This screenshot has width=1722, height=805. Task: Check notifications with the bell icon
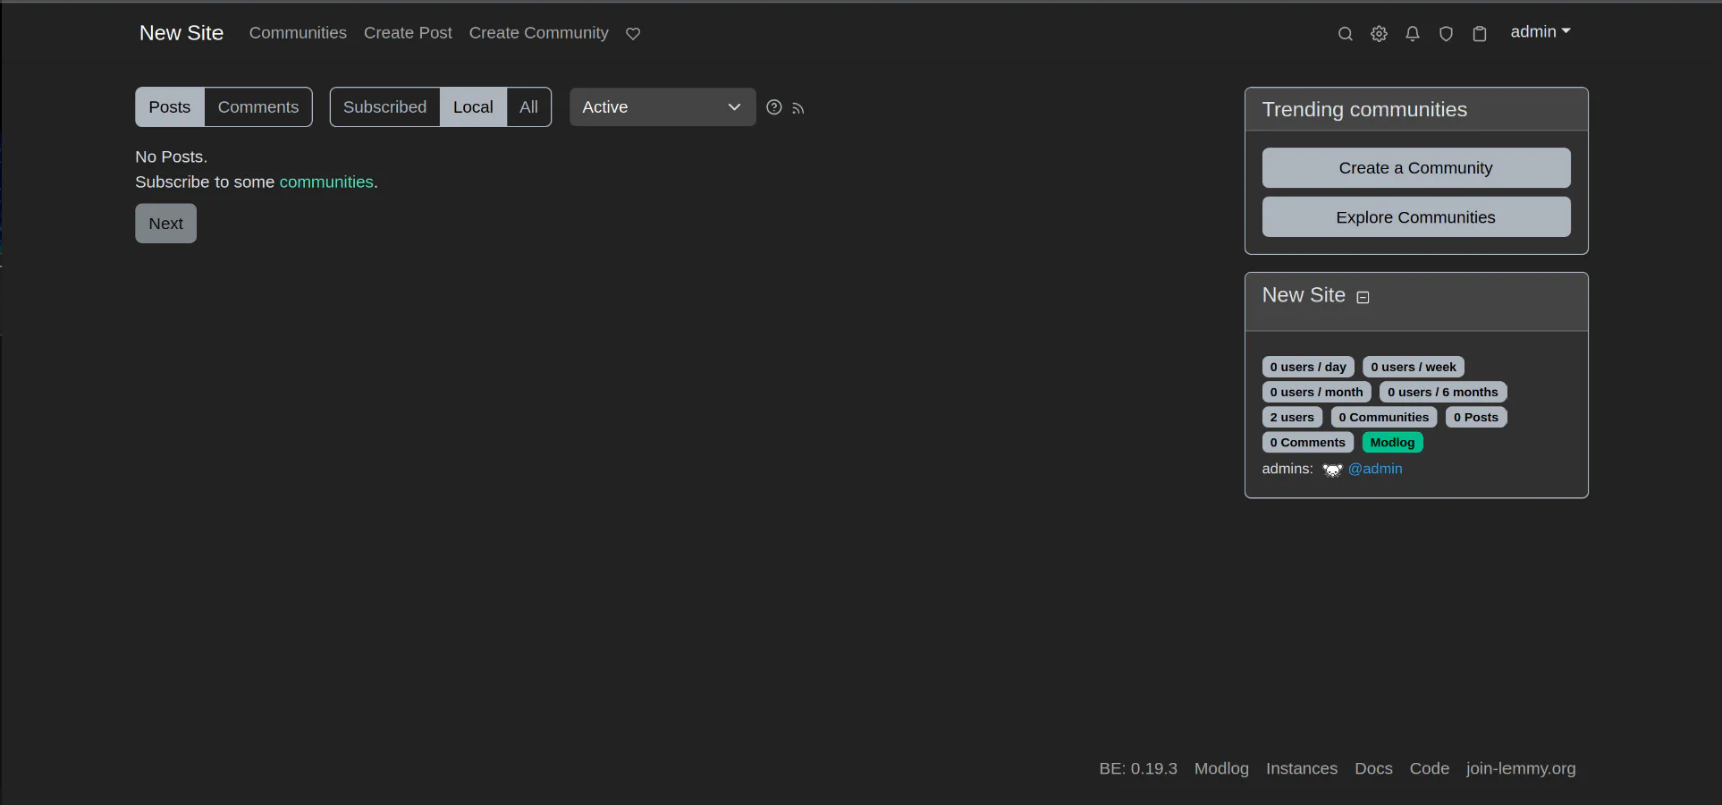tap(1412, 34)
